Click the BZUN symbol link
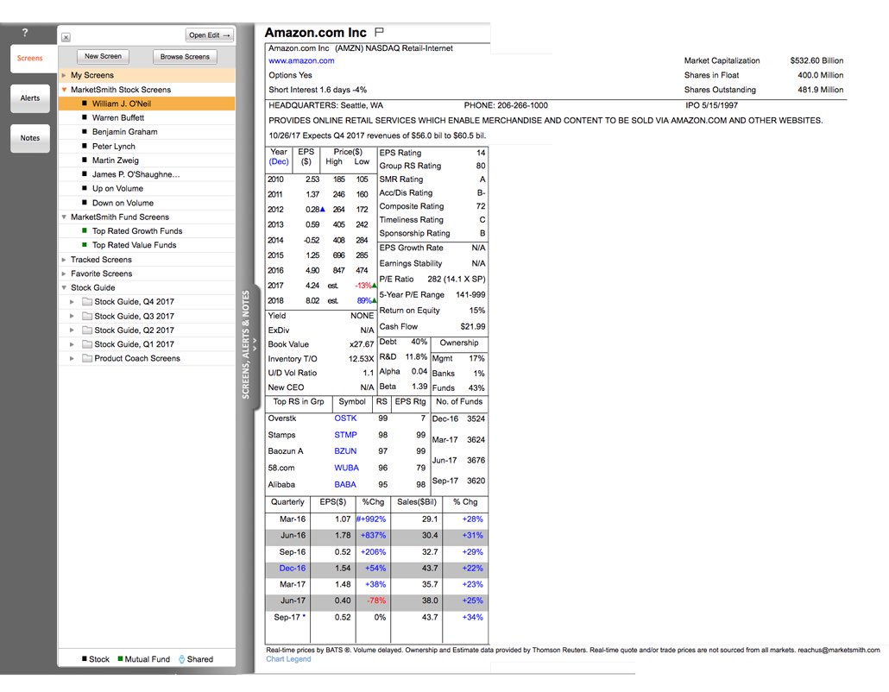The image size is (889, 692). pyautogui.click(x=345, y=451)
